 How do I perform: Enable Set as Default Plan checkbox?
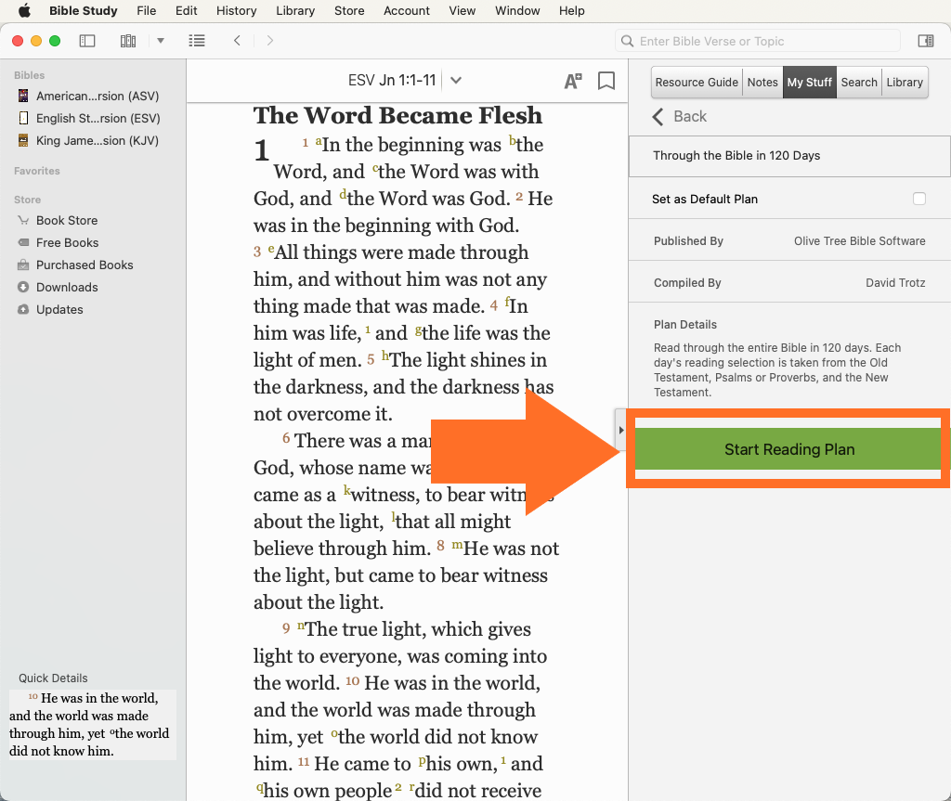919,199
